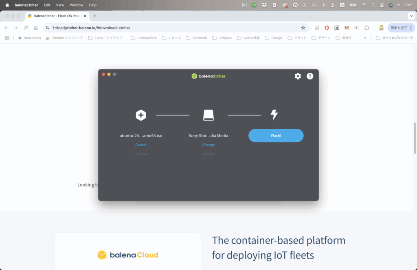
Task: Open the Wi-Fi status menu
Action: click(364, 5)
